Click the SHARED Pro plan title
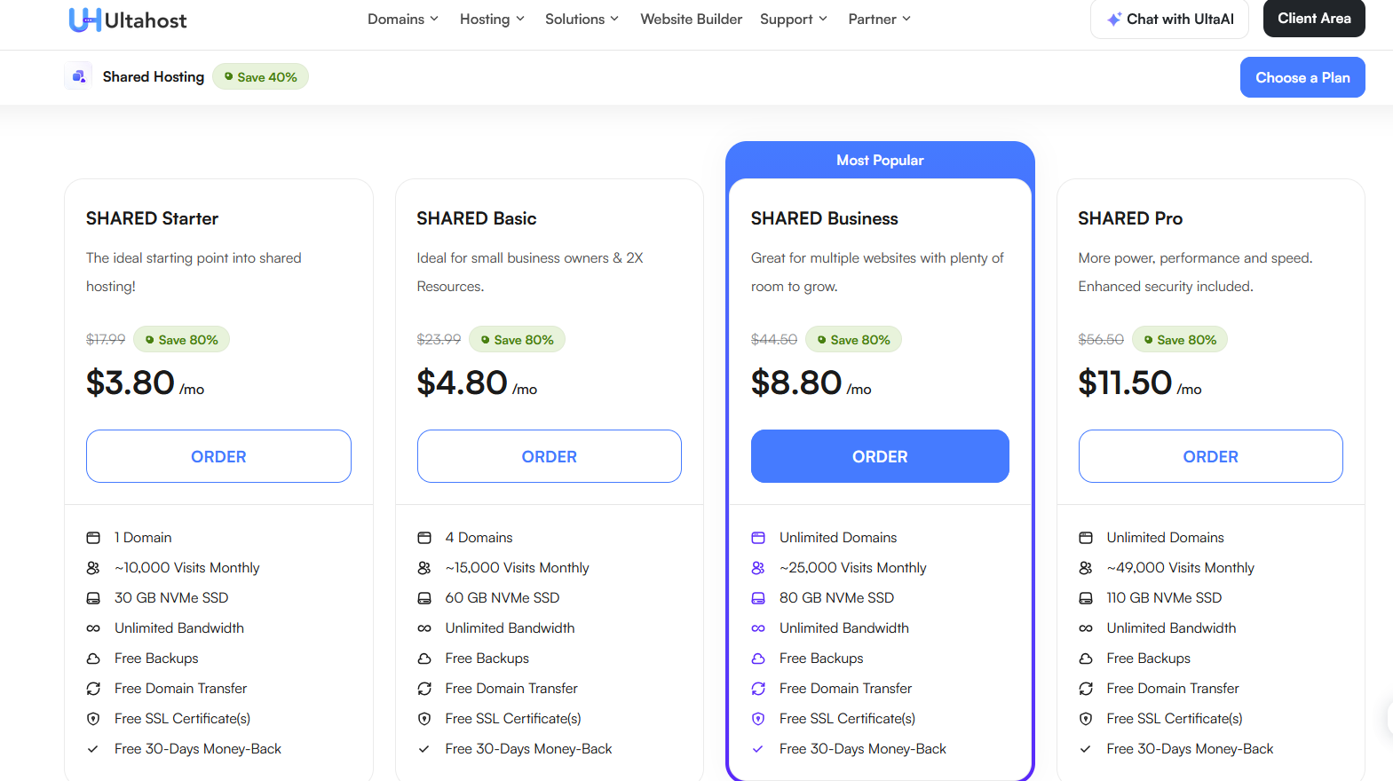This screenshot has height=781, width=1393. tap(1130, 218)
